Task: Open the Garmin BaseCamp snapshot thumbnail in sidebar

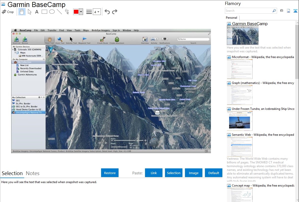Action: [243, 35]
